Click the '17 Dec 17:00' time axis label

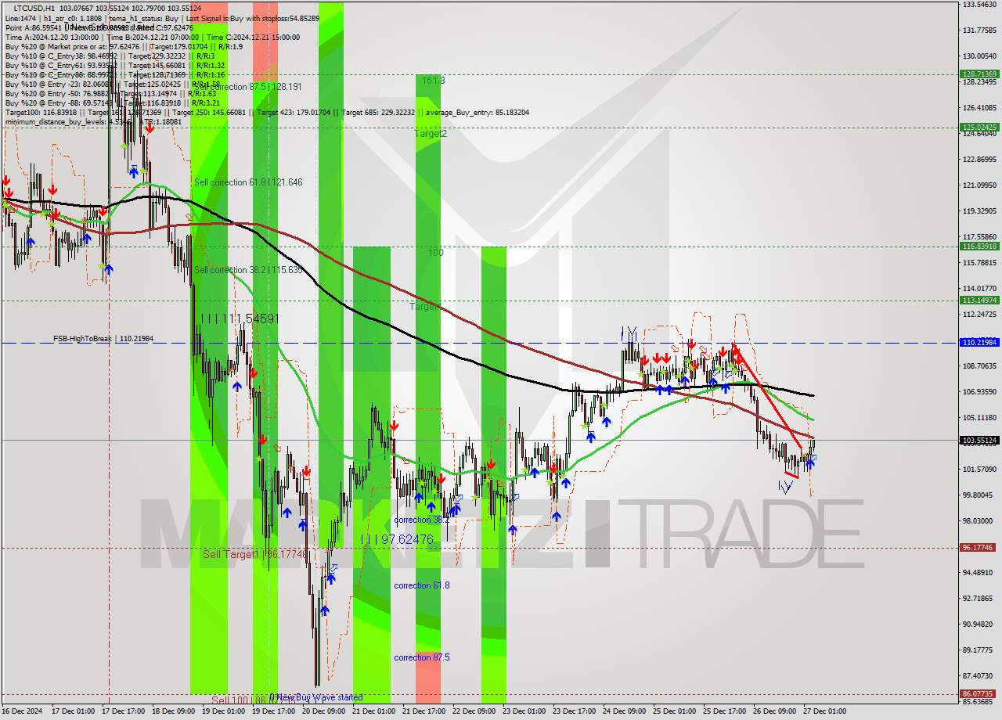(123, 711)
